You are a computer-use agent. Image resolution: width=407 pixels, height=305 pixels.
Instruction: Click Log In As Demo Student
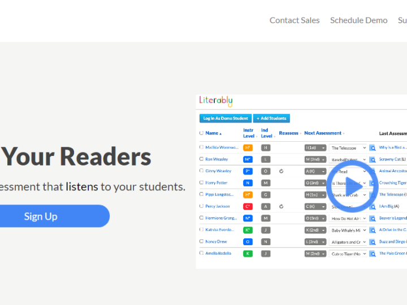click(226, 118)
